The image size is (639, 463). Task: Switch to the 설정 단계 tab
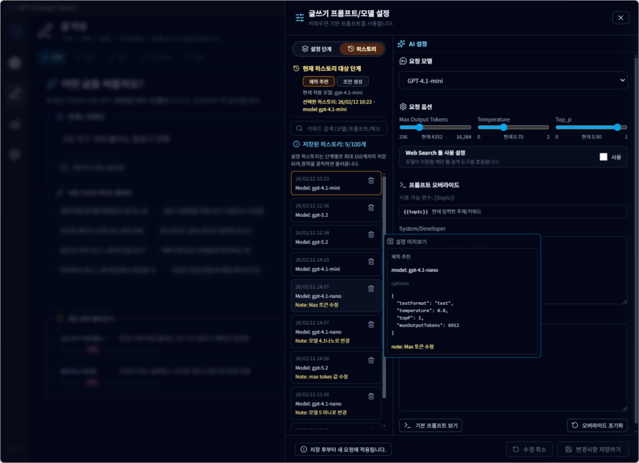coord(316,49)
